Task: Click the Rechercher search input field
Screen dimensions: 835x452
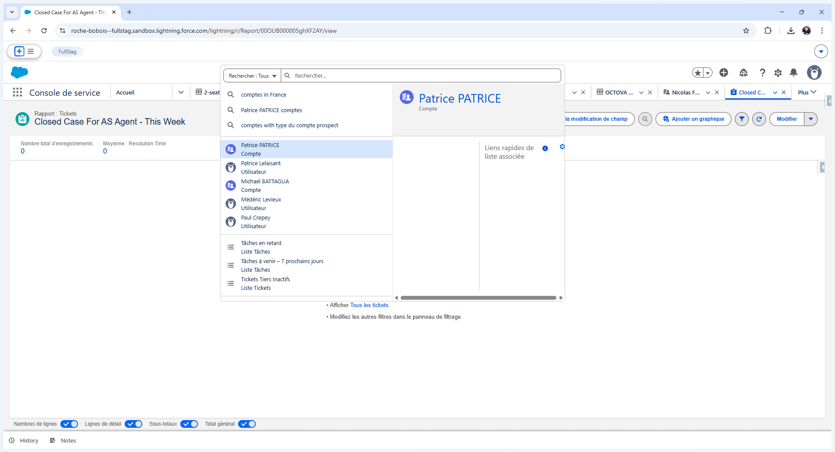Action: point(421,76)
